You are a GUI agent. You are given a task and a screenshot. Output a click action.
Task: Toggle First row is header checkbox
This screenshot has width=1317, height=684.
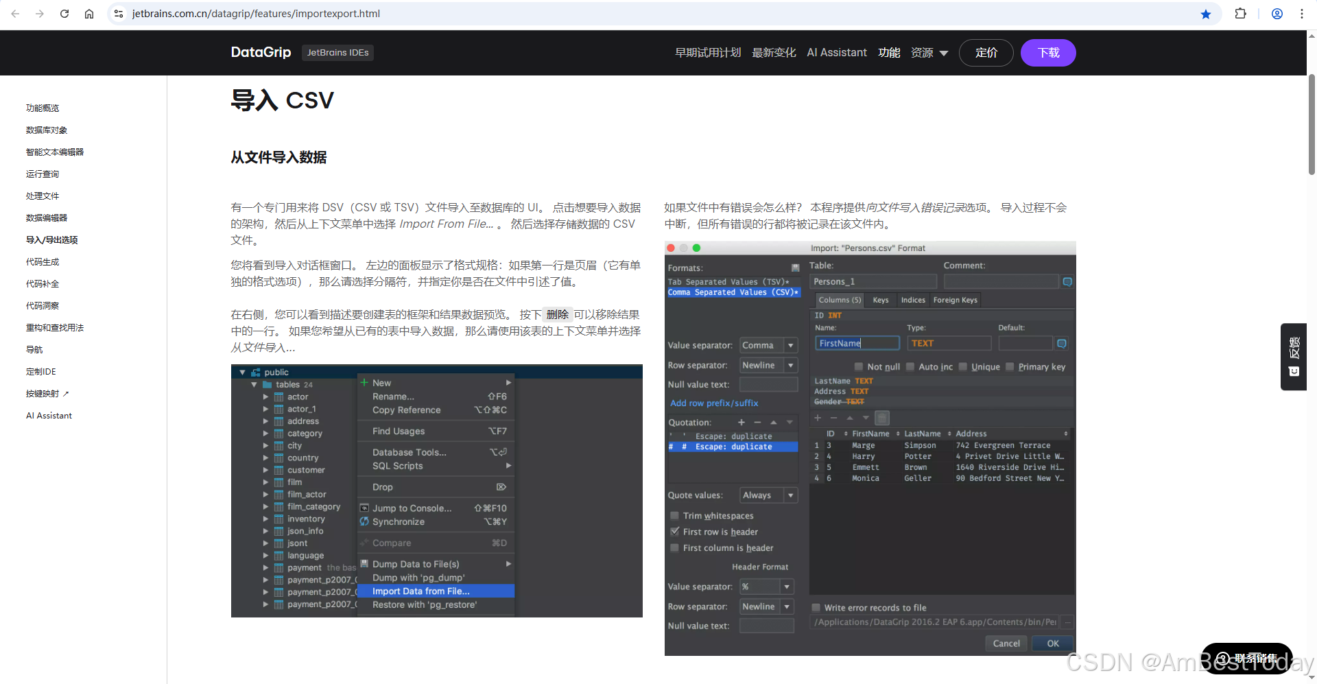(x=675, y=532)
